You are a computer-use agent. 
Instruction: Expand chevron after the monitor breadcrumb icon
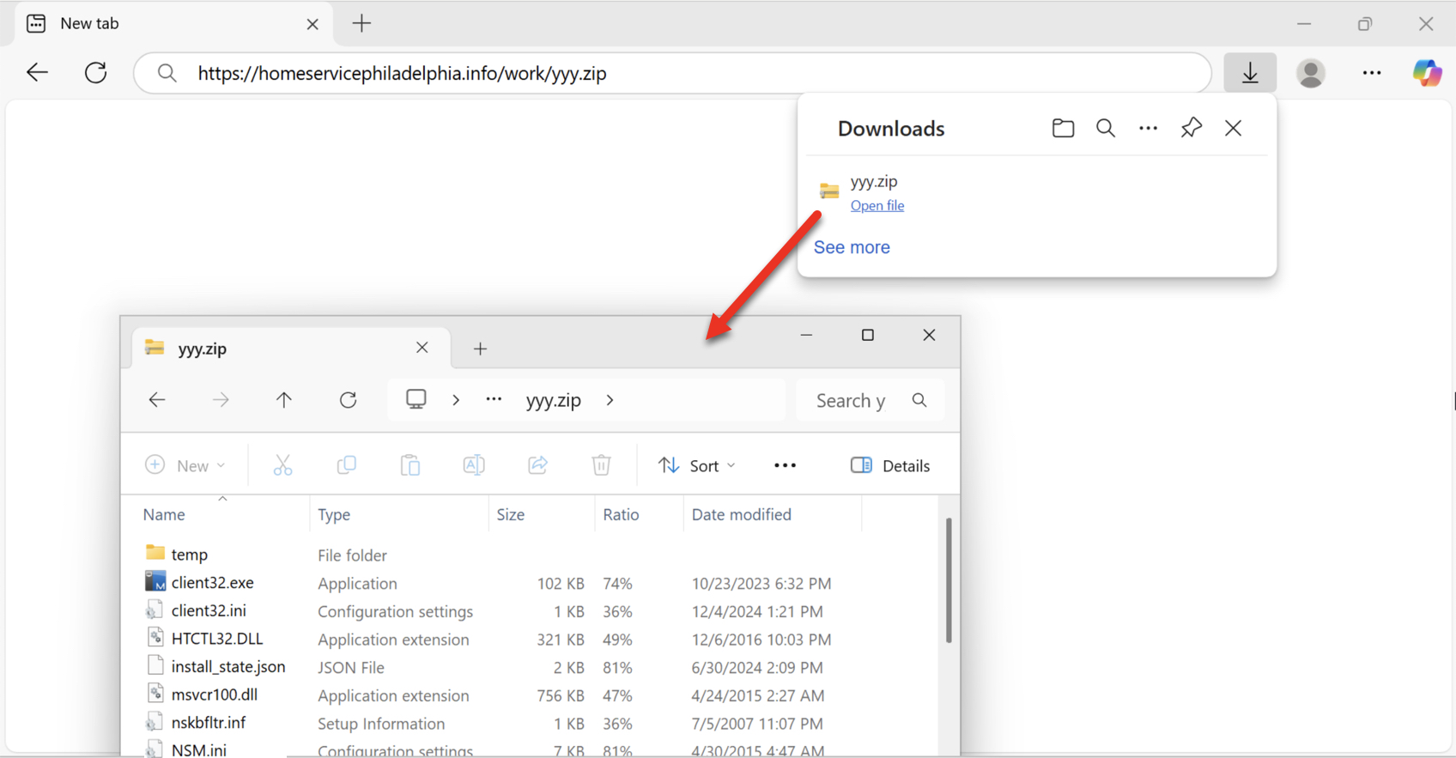coord(456,400)
